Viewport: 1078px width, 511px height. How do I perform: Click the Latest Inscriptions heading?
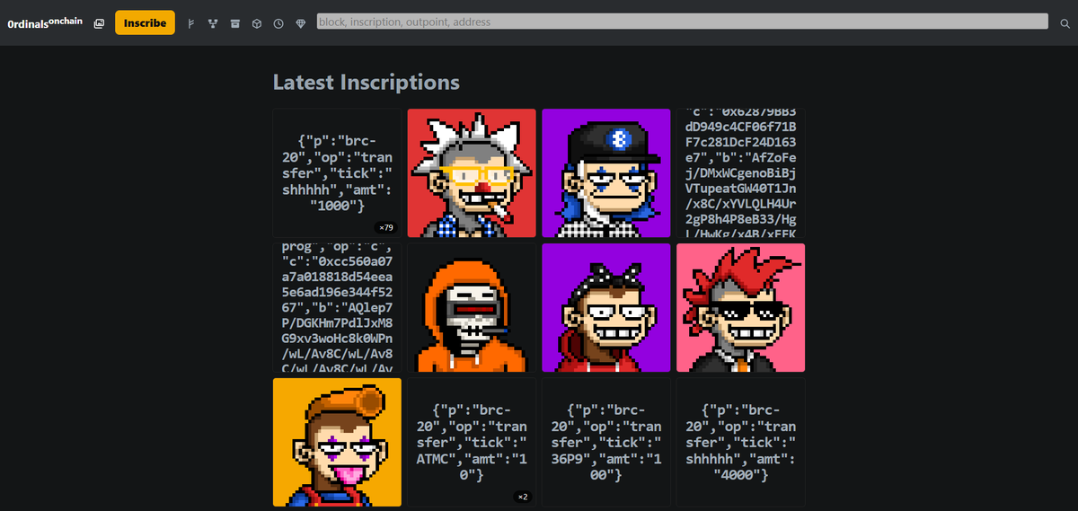coord(367,82)
